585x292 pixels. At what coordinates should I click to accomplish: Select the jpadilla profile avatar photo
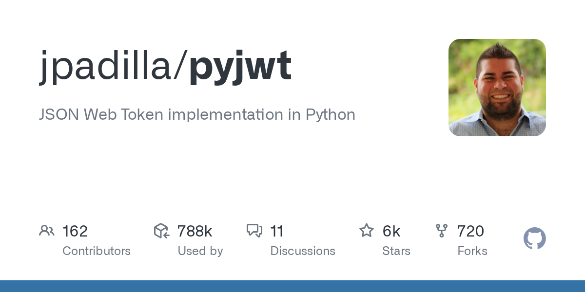[x=497, y=88]
